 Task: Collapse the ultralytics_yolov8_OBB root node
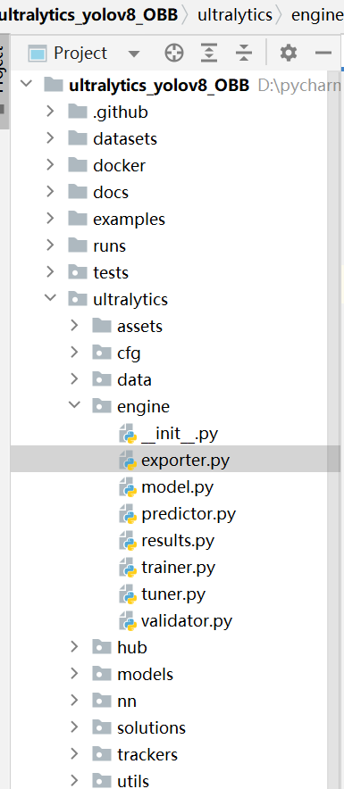pyautogui.click(x=26, y=84)
